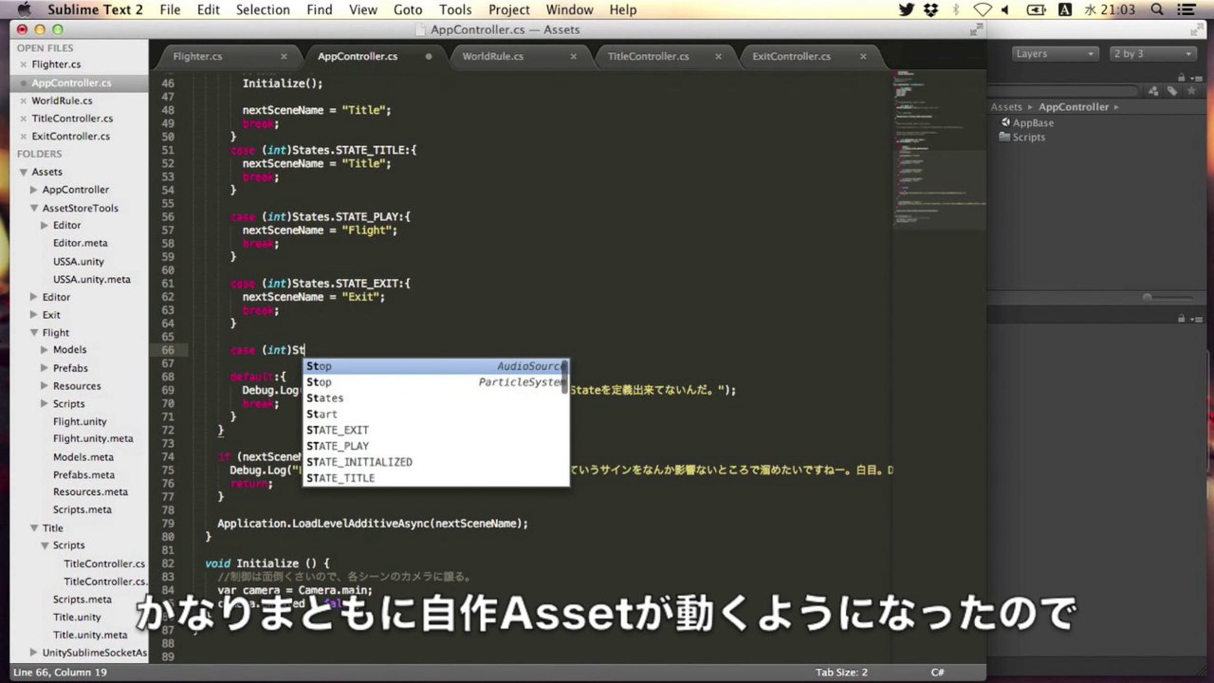
Task: Open Flight.unity in sidebar
Action: pyautogui.click(x=80, y=421)
